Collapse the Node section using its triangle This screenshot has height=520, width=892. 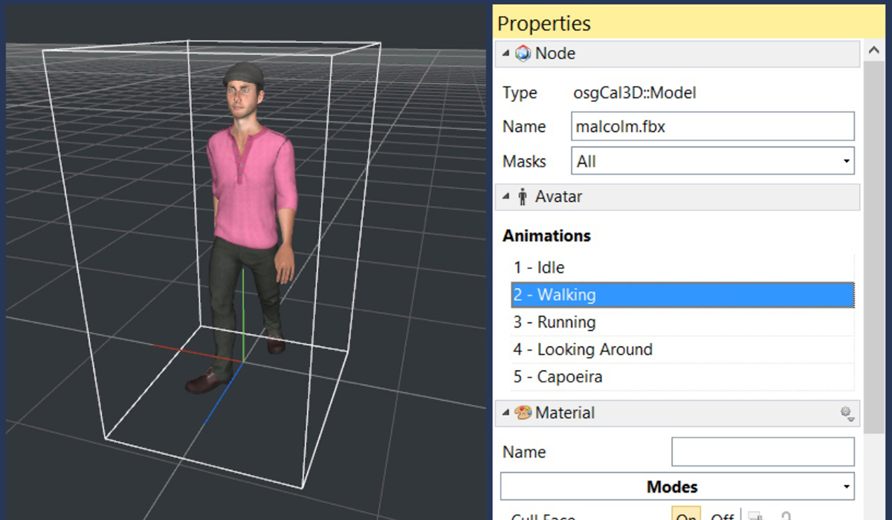tap(506, 53)
